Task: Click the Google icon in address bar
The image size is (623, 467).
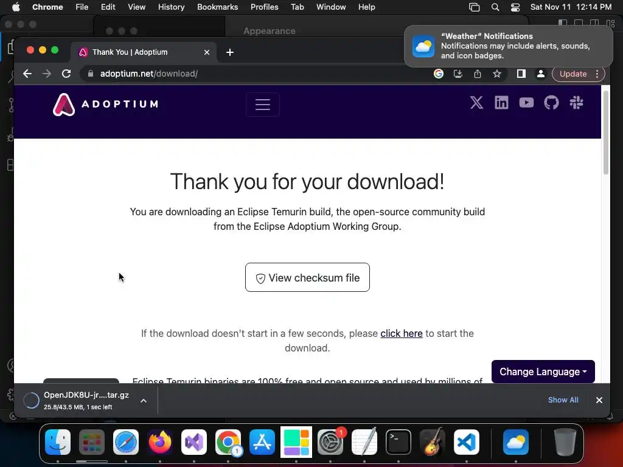Action: (439, 74)
